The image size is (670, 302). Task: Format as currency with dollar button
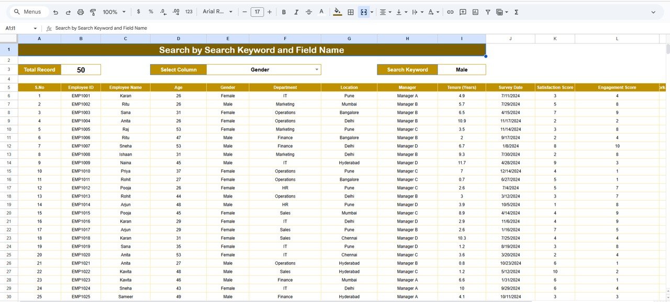tap(138, 12)
